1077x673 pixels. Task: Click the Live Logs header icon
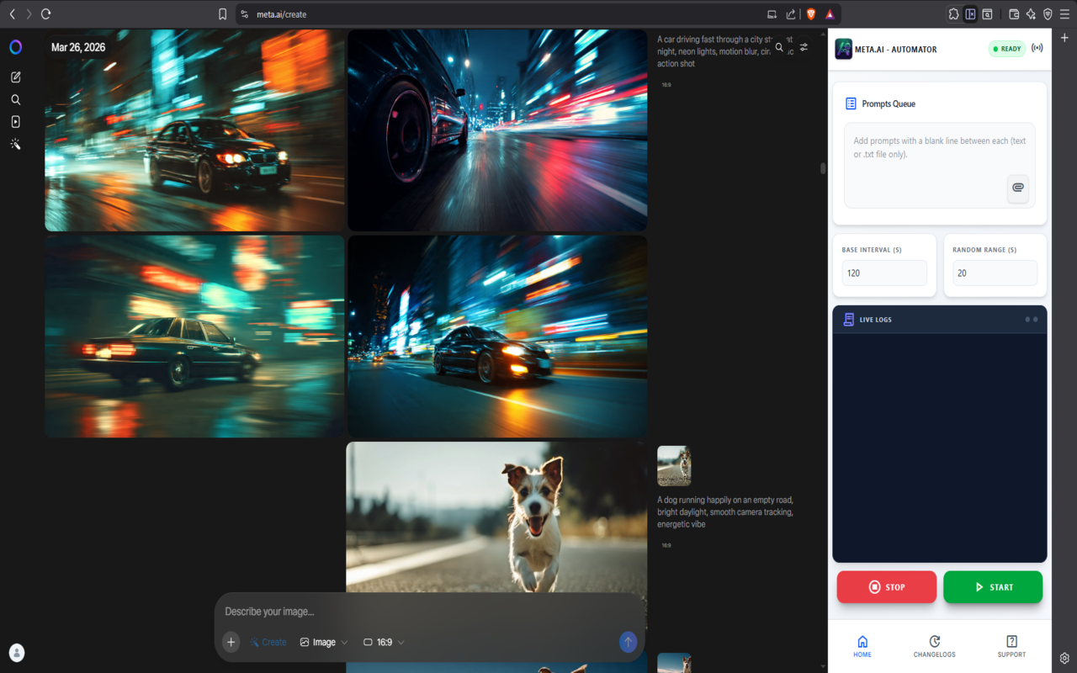tap(849, 320)
